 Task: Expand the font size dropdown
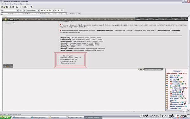pos(24,10)
